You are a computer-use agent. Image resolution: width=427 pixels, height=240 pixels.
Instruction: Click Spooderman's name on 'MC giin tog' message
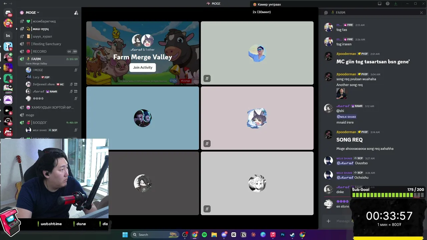coord(346,54)
